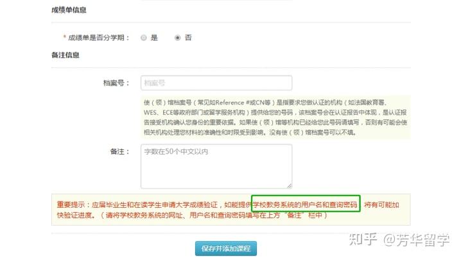Click the green-boxed 学校教务系统的用户名和查询密码 text
The height and width of the screenshot is (259, 461).
point(306,205)
